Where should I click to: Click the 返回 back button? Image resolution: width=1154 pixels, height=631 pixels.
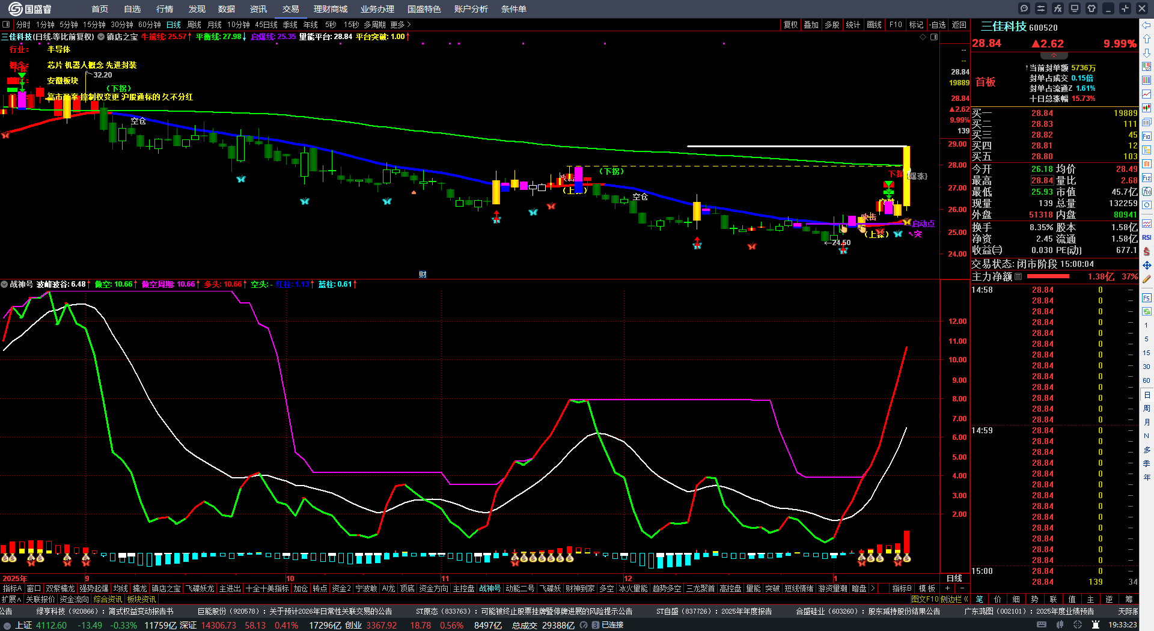959,25
